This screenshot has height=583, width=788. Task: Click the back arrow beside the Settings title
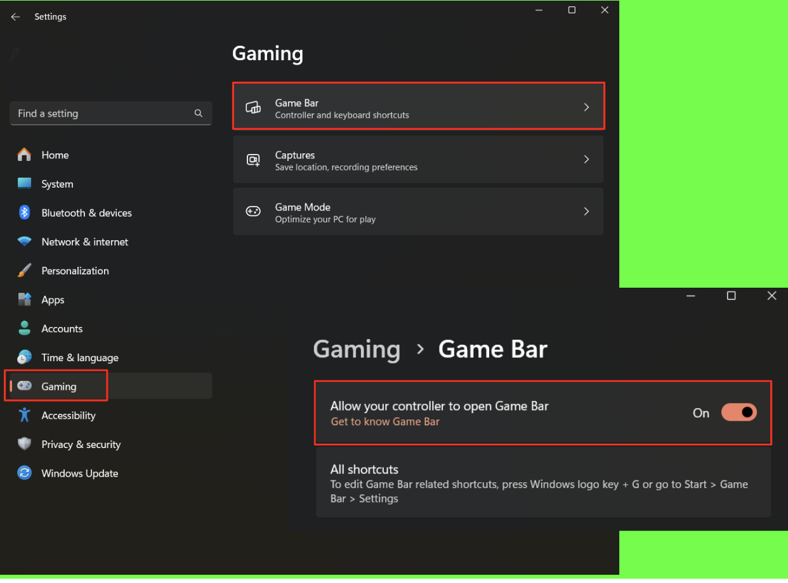point(15,17)
